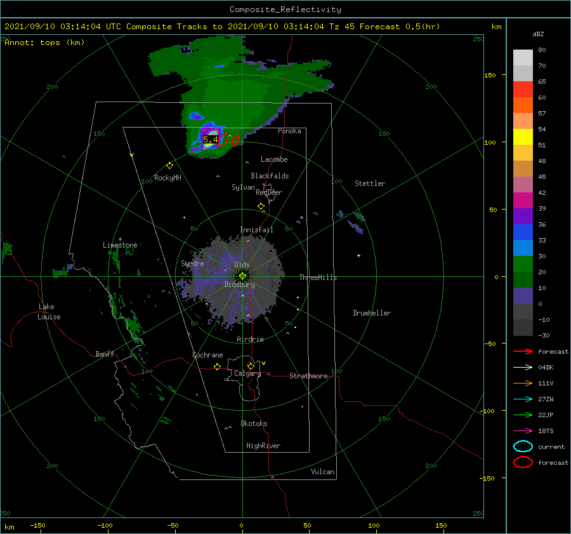
Task: Click the purple 36-39 dBZ color swatch
Action: pos(523,217)
